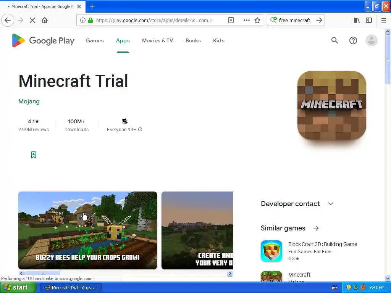Open the Mojang developer link
This screenshot has width=391, height=293.
click(x=29, y=101)
